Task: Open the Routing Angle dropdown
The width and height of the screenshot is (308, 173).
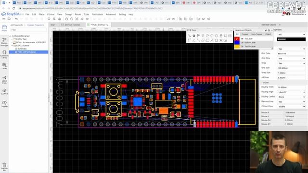Action: tap(291, 92)
